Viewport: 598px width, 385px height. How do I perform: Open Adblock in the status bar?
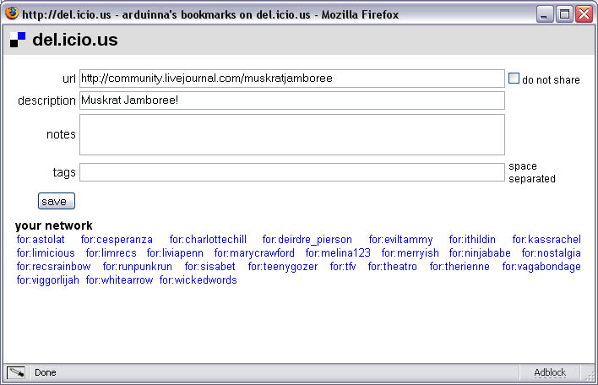550,372
